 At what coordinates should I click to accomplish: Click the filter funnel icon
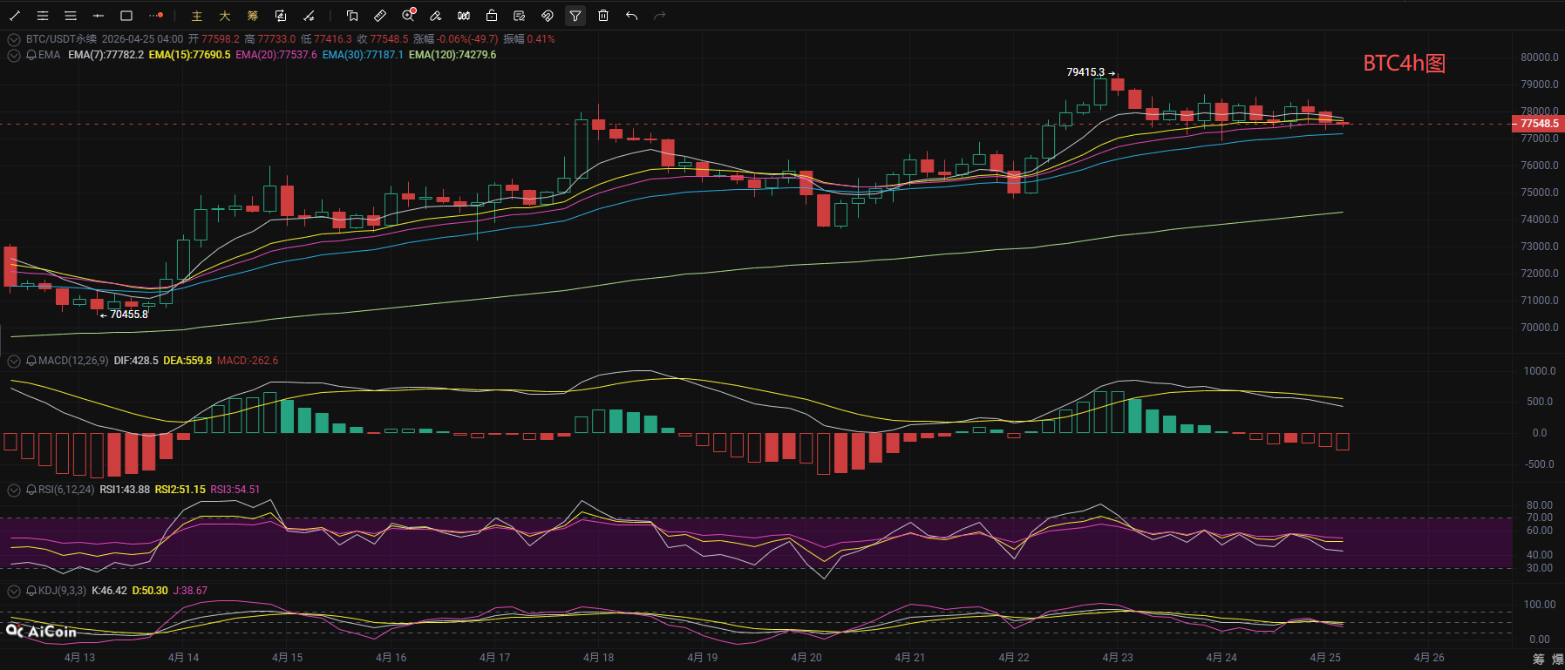coord(575,16)
